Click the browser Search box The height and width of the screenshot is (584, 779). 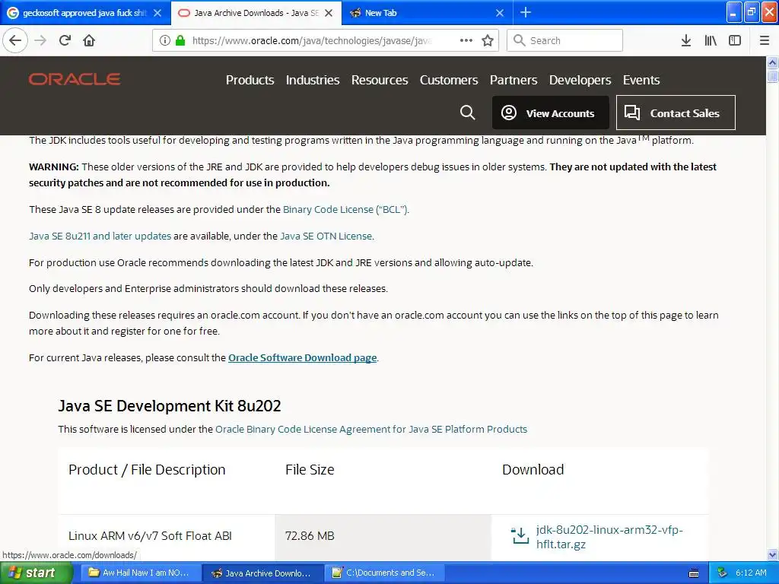pos(564,40)
